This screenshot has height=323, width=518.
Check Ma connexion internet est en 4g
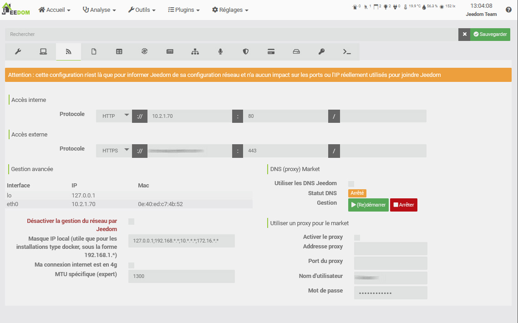point(131,266)
